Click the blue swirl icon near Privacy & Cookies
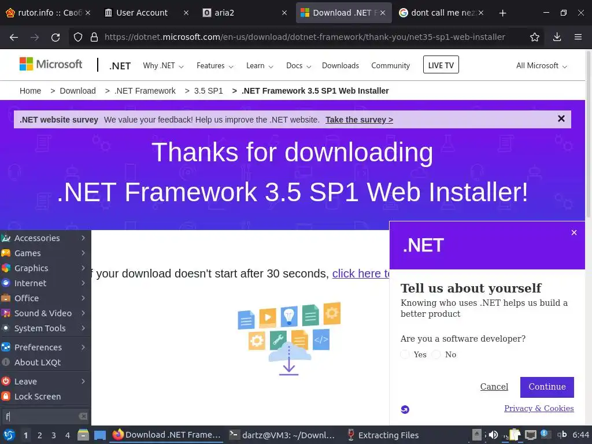The height and width of the screenshot is (444, 592). pyautogui.click(x=405, y=409)
